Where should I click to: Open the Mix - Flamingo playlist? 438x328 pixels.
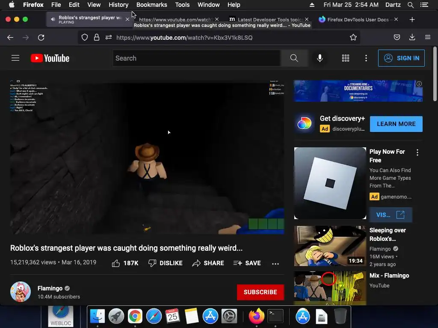coord(389,275)
